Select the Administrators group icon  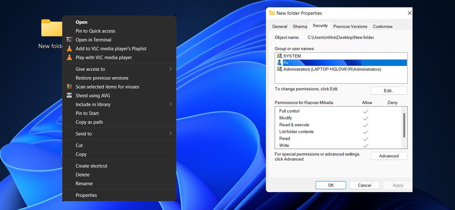click(x=279, y=69)
